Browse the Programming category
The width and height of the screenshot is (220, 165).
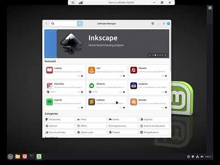(x=122, y=126)
